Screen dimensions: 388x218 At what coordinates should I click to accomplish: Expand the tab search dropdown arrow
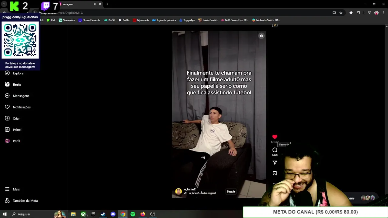click(x=4, y=4)
